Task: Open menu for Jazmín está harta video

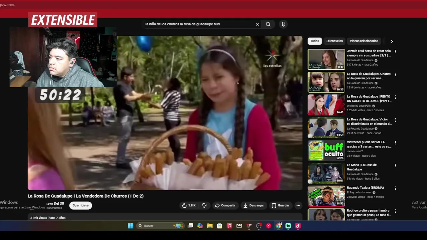Action: [x=395, y=52]
